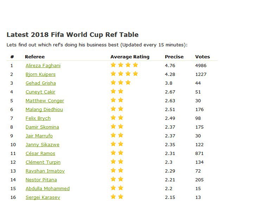Select the Damir Skomina link
The height and width of the screenshot is (201, 268).
point(42,127)
